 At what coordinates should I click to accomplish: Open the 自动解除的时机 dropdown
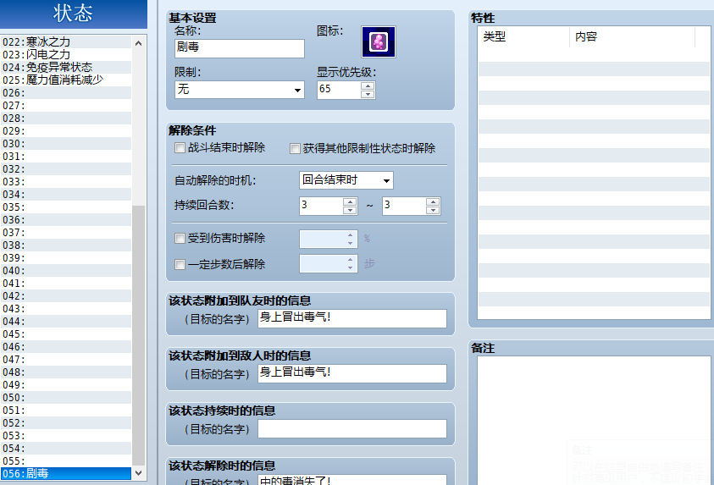(346, 180)
